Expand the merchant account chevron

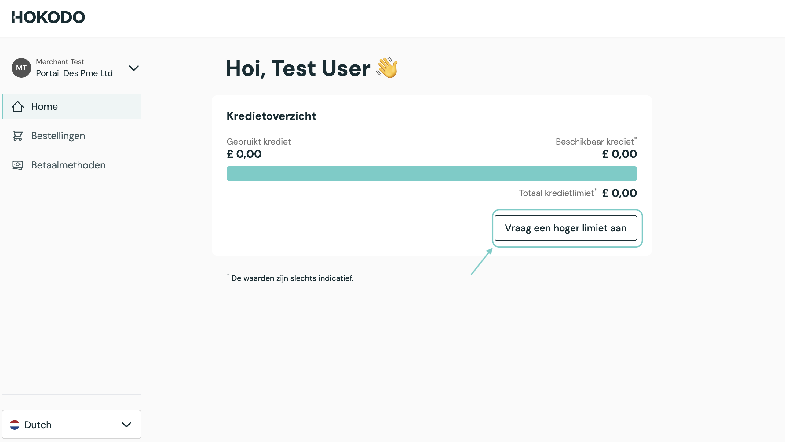[134, 68]
